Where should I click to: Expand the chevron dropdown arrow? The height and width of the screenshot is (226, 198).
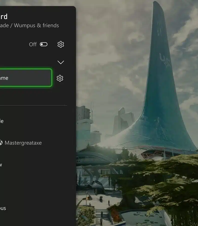pos(61,62)
